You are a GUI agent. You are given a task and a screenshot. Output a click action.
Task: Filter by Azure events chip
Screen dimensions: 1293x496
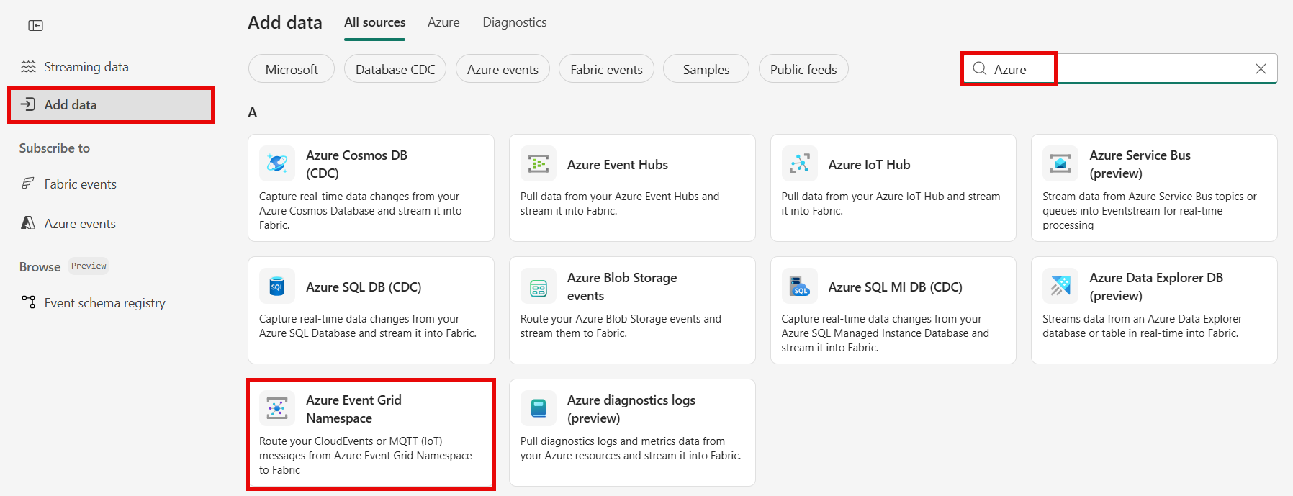click(x=503, y=69)
